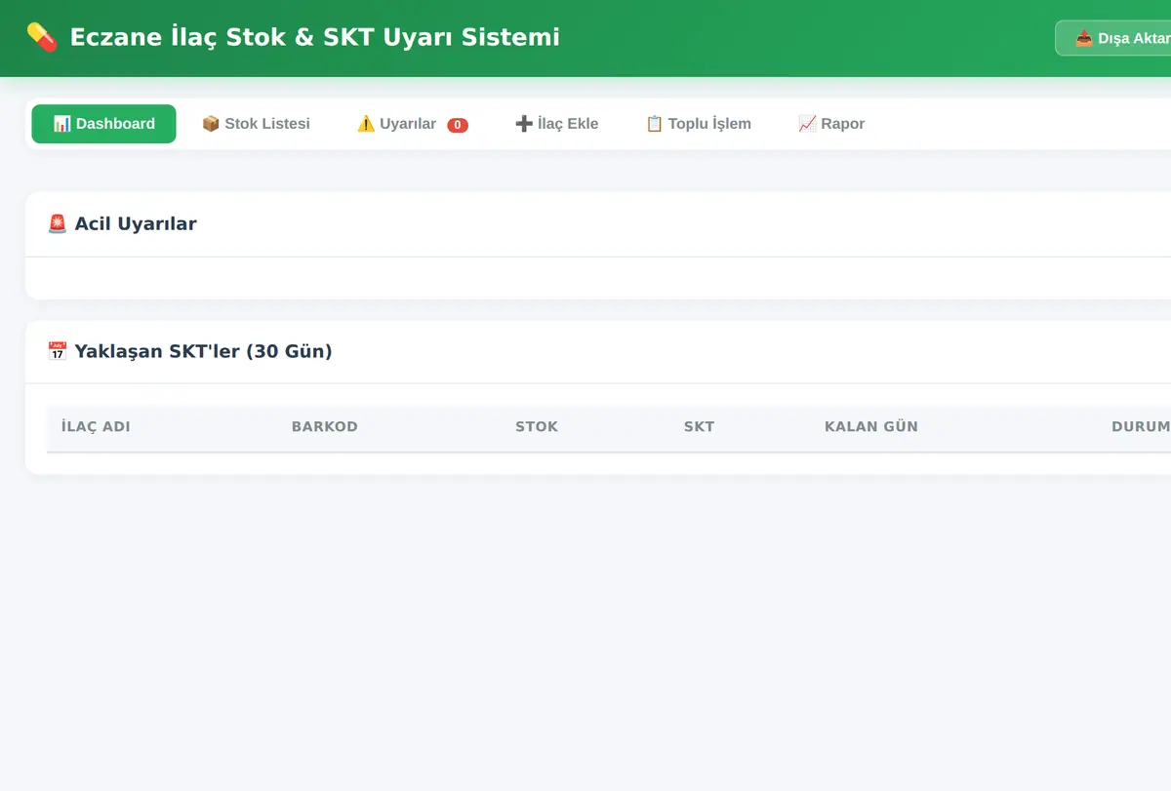
Task: Click the BARKOD column header
Action: click(325, 426)
